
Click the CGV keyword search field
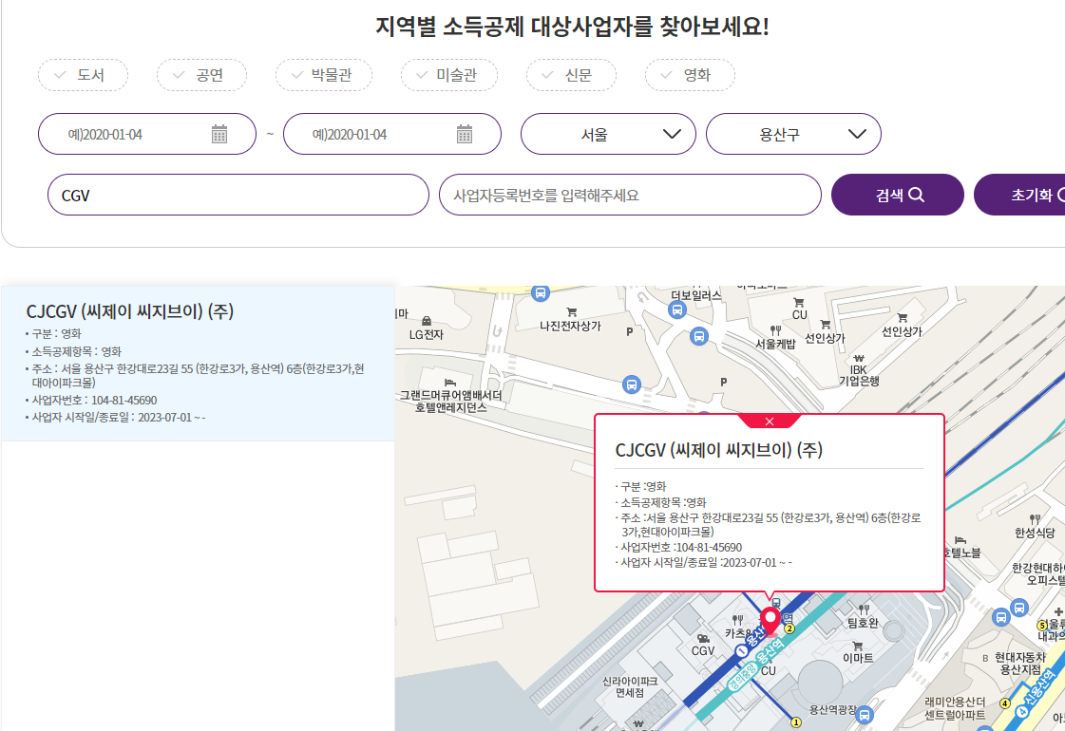[238, 195]
